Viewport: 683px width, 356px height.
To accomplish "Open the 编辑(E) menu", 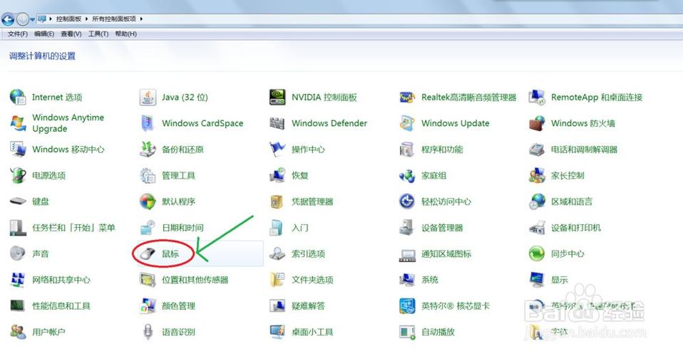I will [44, 34].
